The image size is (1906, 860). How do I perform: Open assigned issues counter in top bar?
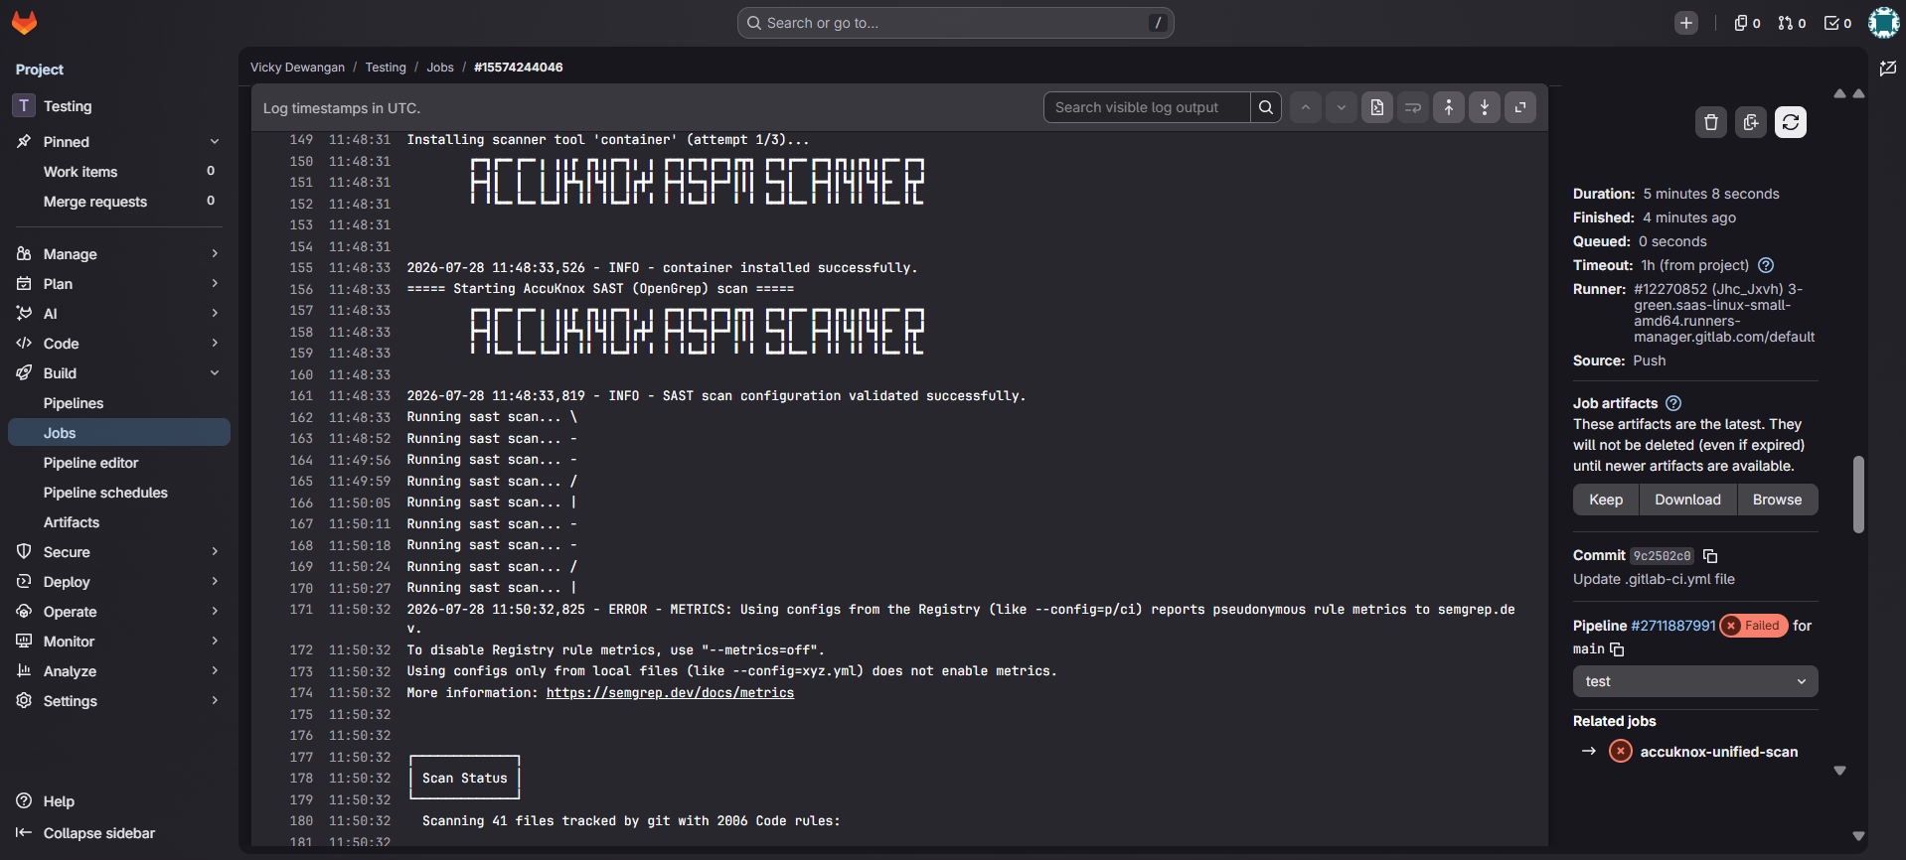1747,23
